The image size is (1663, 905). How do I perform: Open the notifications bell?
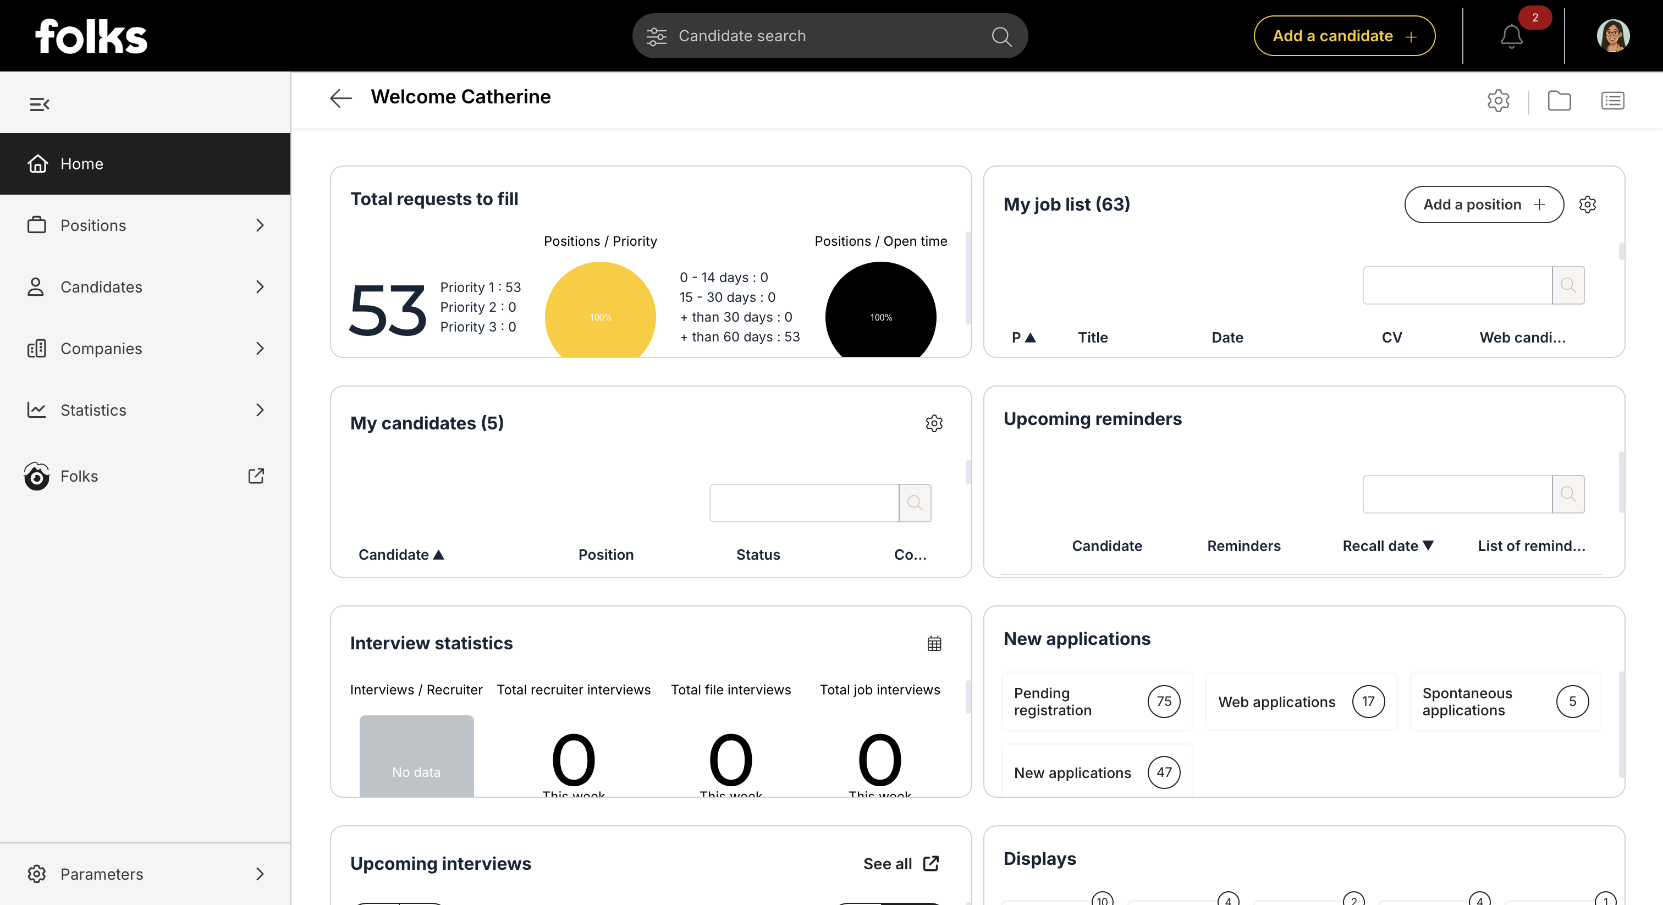[1511, 36]
